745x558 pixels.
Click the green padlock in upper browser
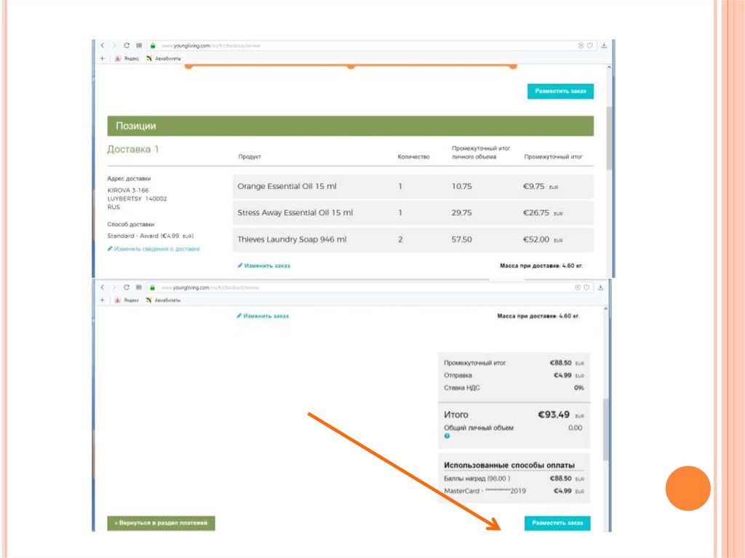coord(153,46)
